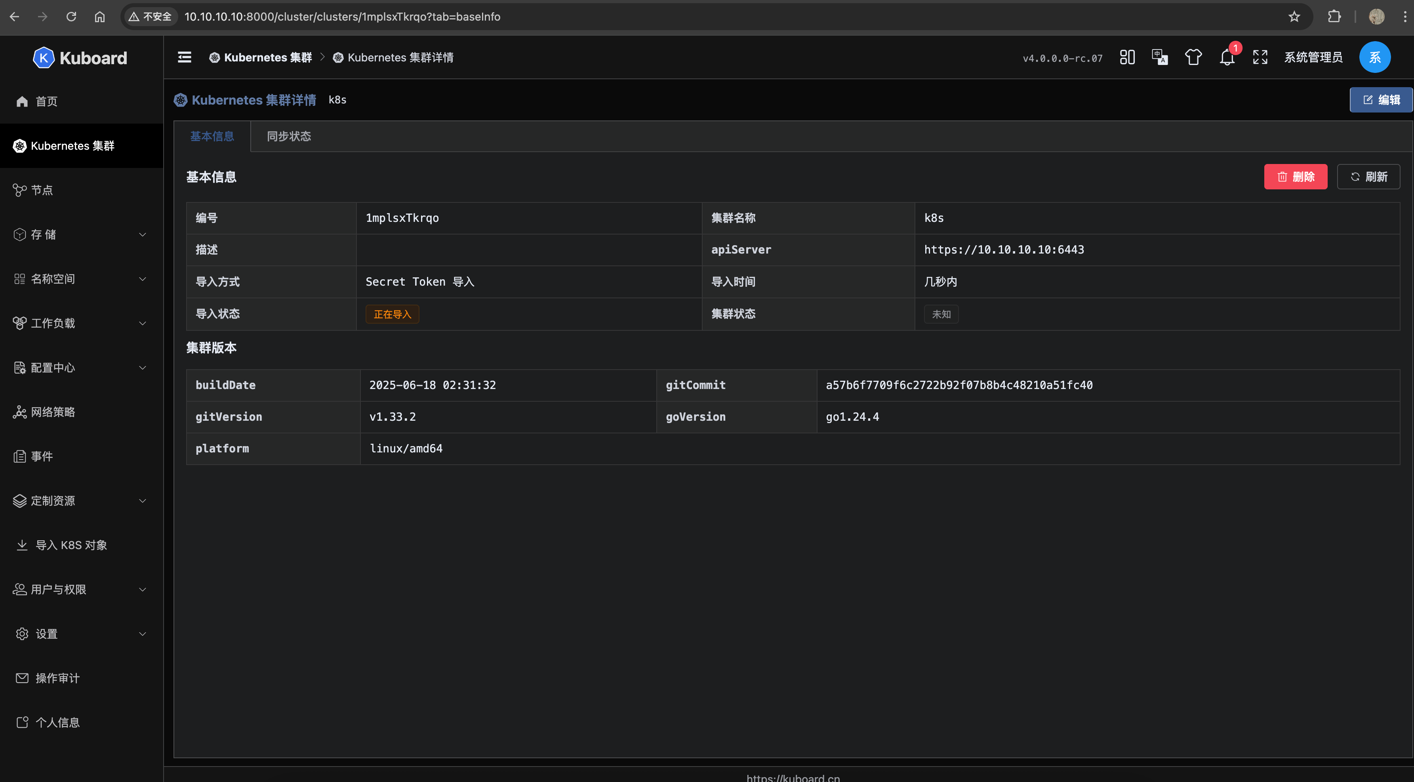Click the 个人信息 profile icon
The height and width of the screenshot is (782, 1414).
tap(22, 722)
